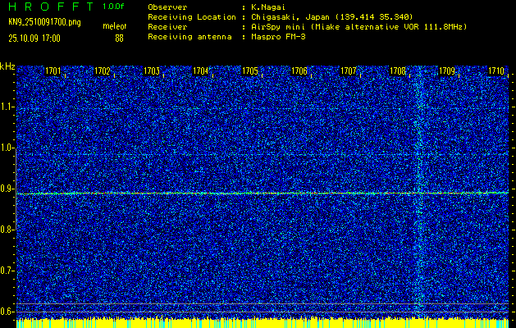
Task: Pick the 1708 time marker
Action: [398, 71]
